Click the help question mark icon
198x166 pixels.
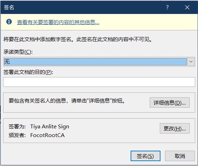pos(167,7)
